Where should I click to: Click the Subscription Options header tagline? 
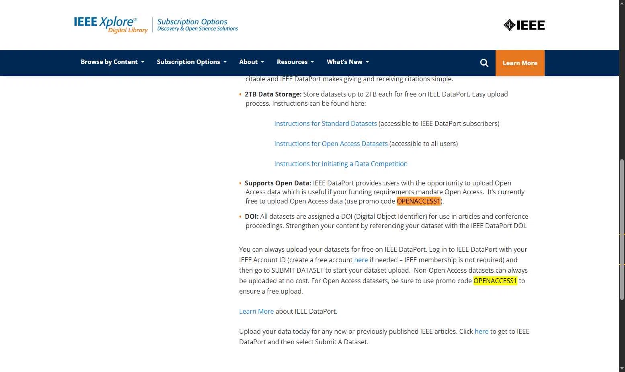point(197,25)
